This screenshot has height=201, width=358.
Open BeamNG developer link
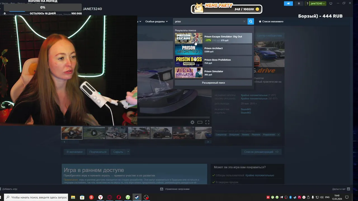(x=246, y=109)
